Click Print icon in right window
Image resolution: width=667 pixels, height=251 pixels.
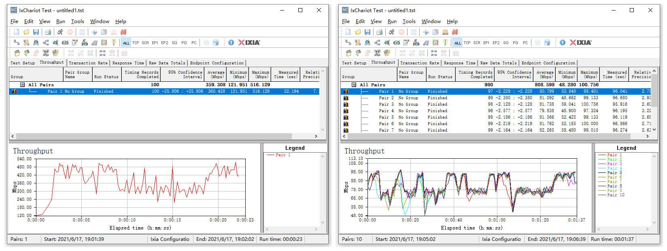(x=379, y=32)
